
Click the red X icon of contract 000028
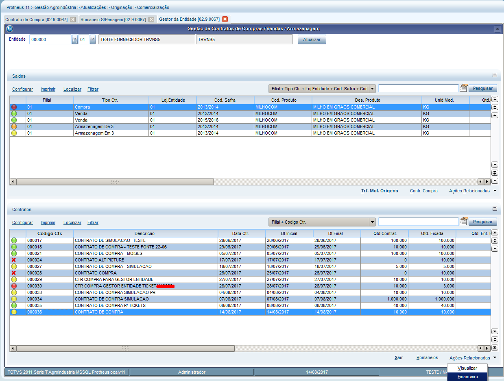[14, 273]
